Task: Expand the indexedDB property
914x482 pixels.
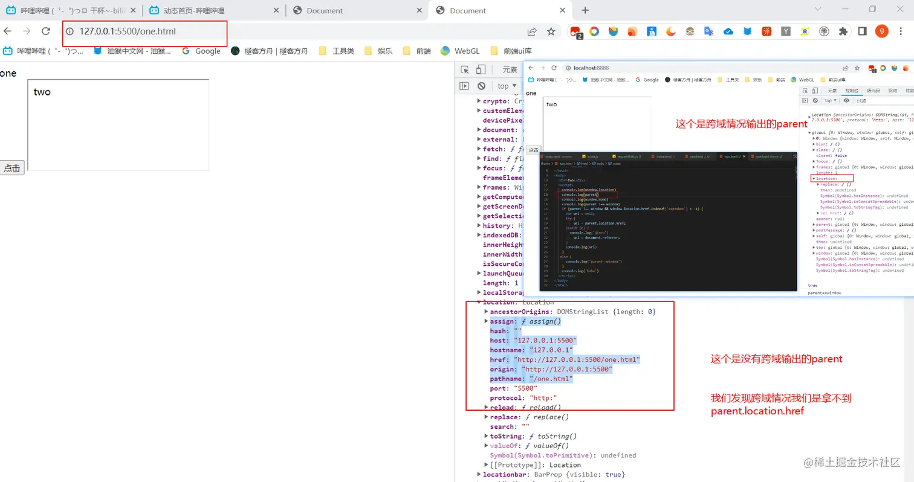Action: (479, 235)
